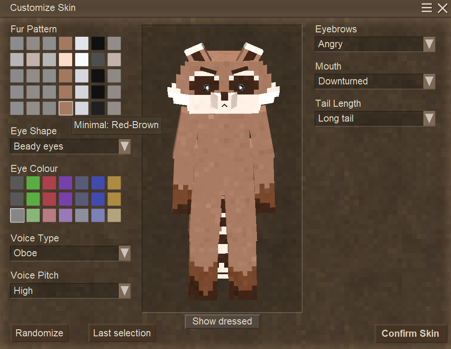Open the Eyebrows Angry dropdown

375,44
